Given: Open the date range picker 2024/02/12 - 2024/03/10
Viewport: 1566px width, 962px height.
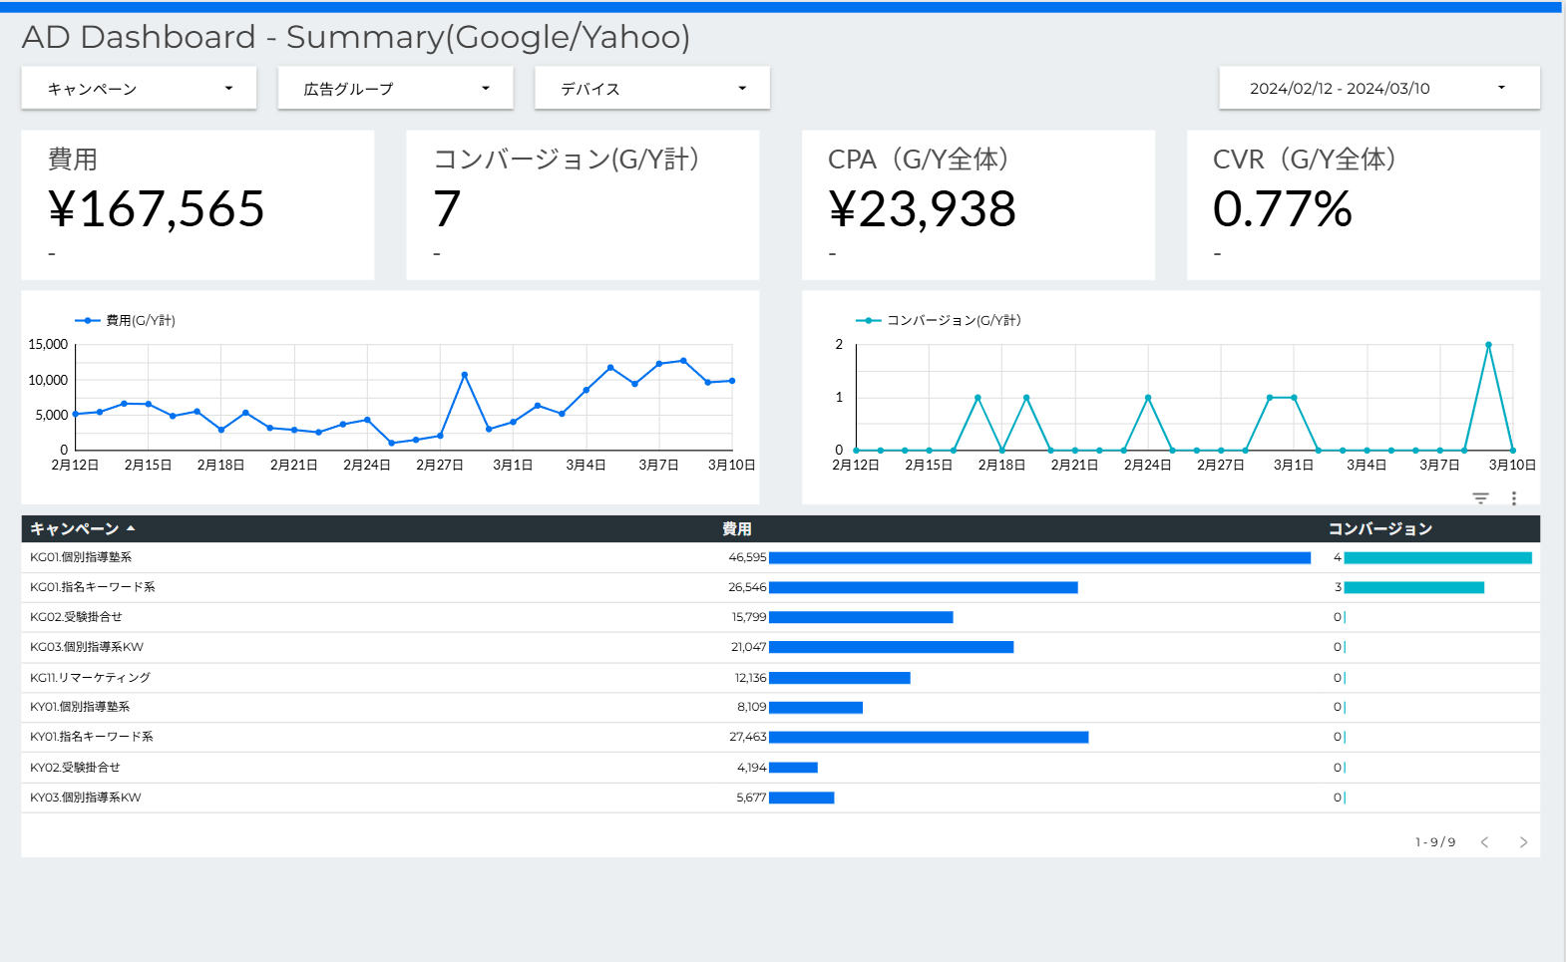Looking at the screenshot, I should coord(1378,89).
